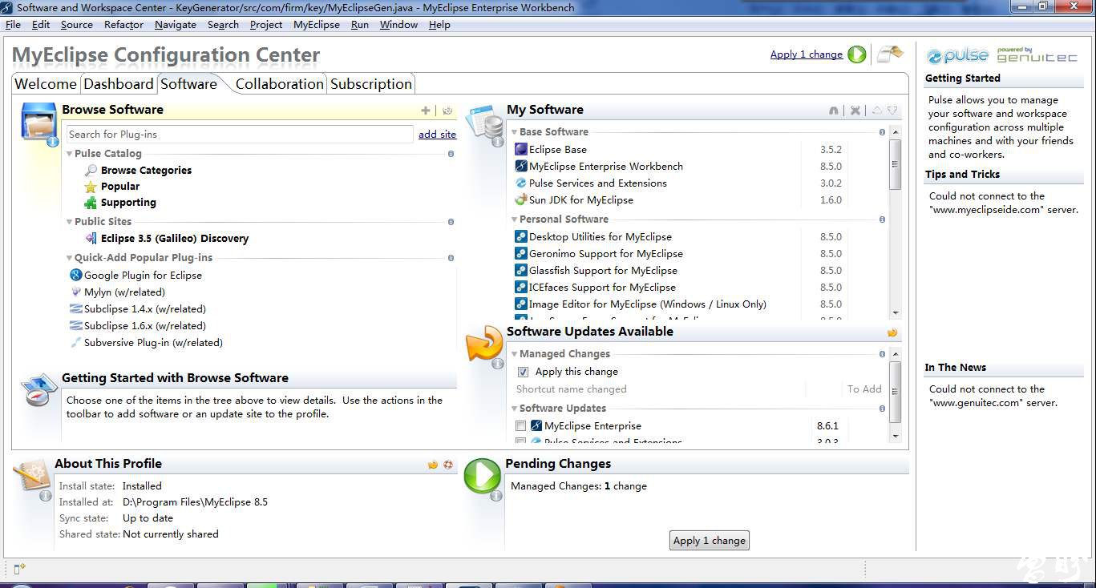This screenshot has height=588, width=1096.
Task: Open the Refactor menu
Action: pyautogui.click(x=123, y=25)
